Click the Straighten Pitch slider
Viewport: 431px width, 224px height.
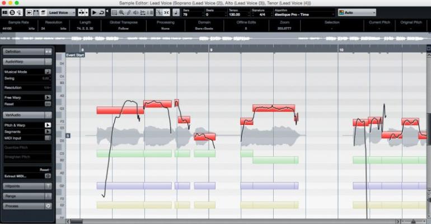pos(27,157)
